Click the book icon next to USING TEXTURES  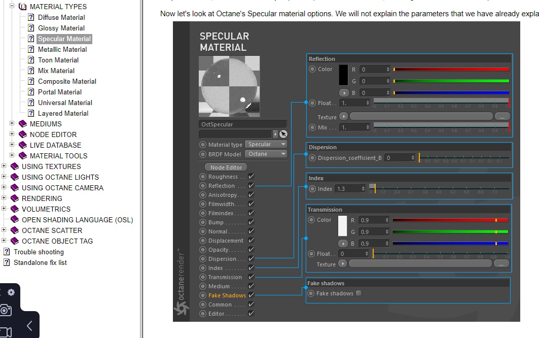[x=15, y=166]
